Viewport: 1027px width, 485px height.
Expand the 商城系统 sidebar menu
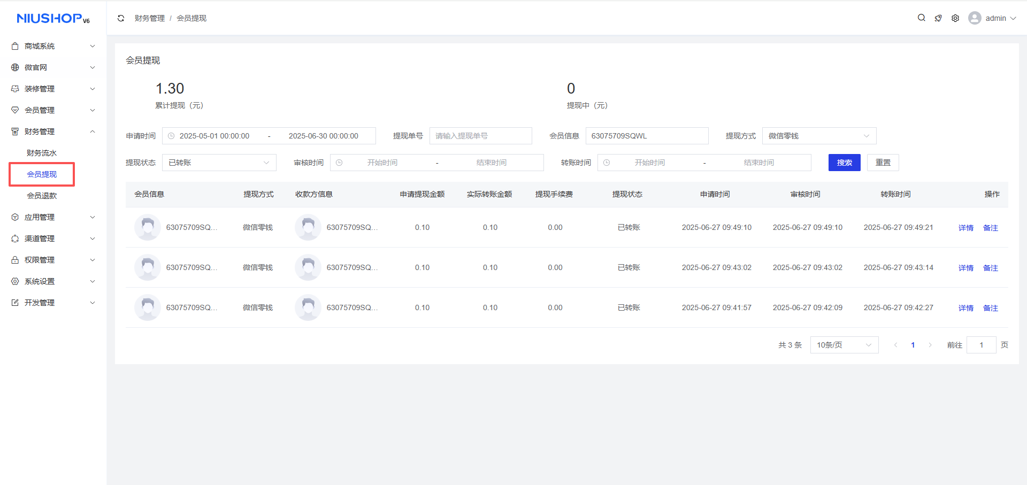pos(53,46)
